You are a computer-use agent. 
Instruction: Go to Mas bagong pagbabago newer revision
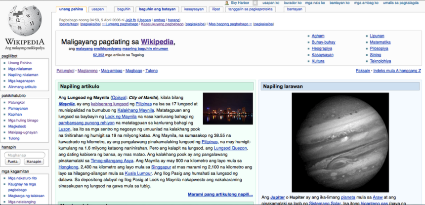[230, 24]
